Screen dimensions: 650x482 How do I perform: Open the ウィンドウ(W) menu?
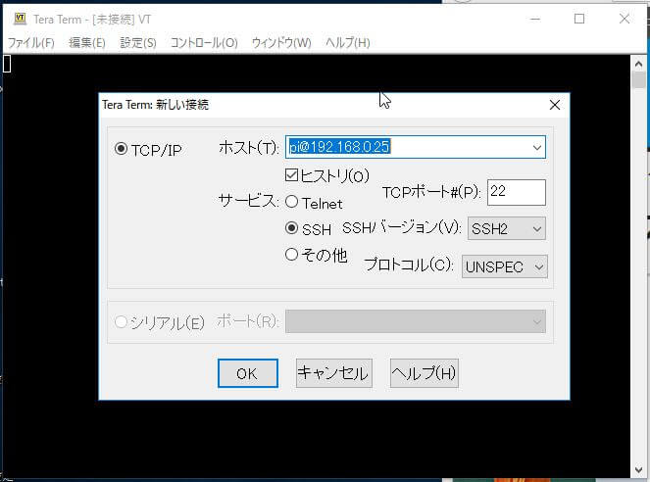281,43
